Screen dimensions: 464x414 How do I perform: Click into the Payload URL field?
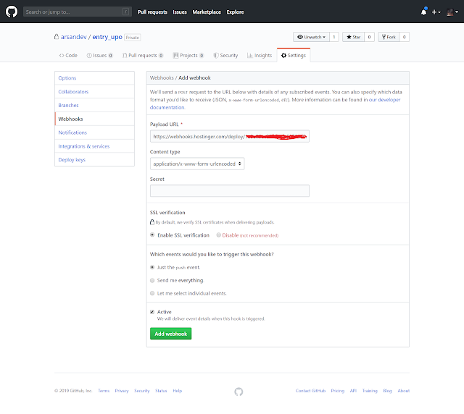230,136
